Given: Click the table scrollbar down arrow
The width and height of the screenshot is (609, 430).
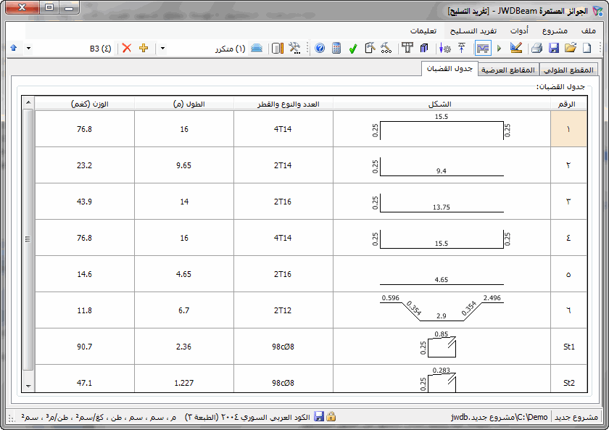Looking at the screenshot, I should point(28,386).
